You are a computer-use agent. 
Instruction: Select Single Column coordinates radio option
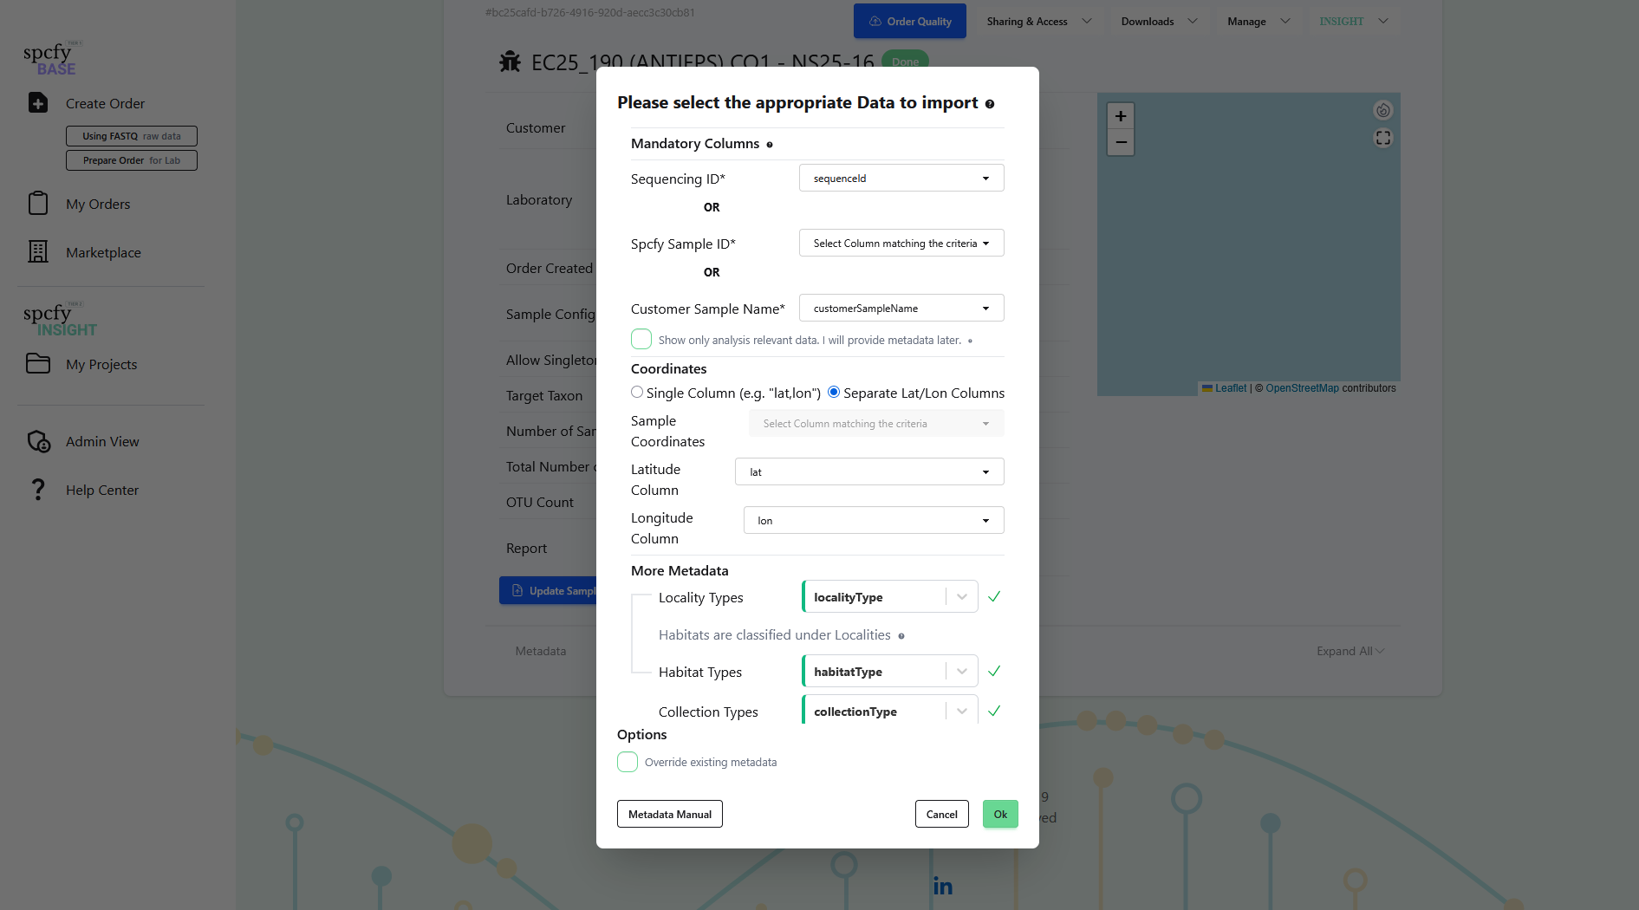point(637,392)
